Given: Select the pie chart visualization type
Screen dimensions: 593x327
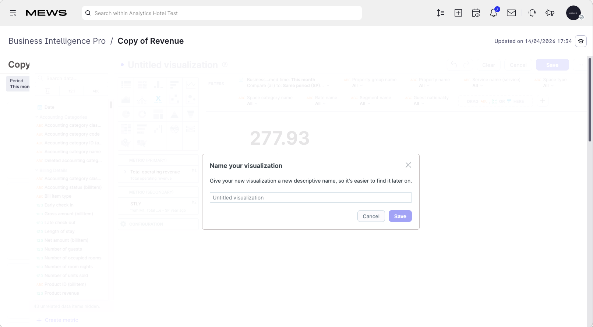Looking at the screenshot, I should (x=126, y=114).
